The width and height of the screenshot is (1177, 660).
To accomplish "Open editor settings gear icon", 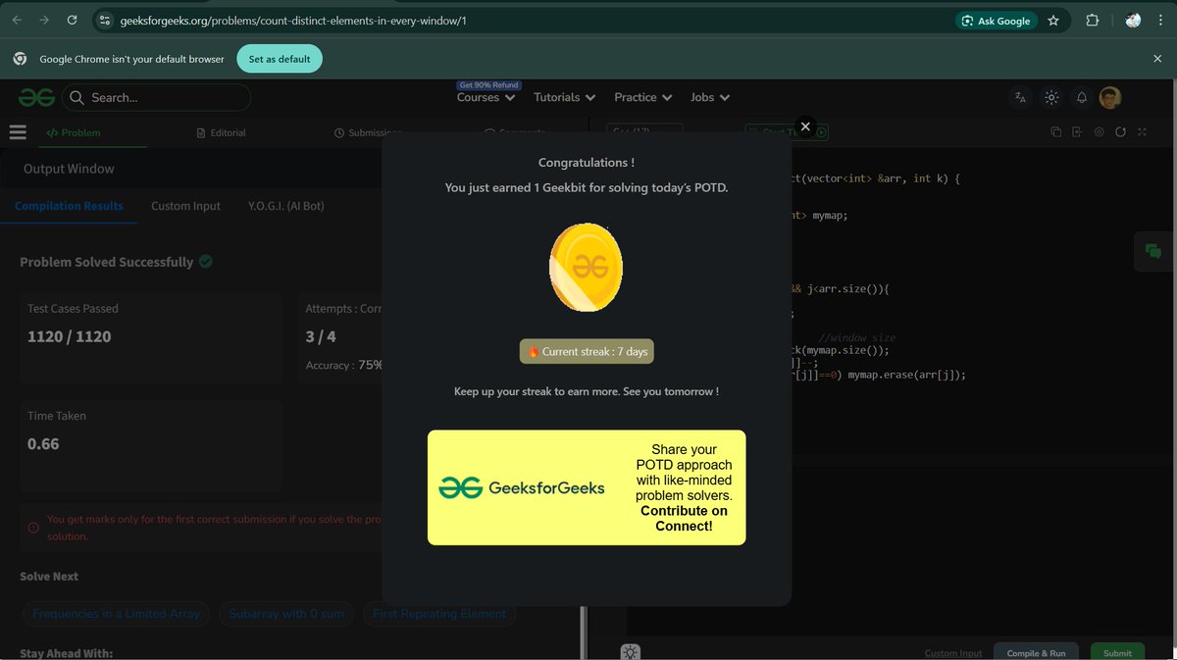I will coord(1099,131).
